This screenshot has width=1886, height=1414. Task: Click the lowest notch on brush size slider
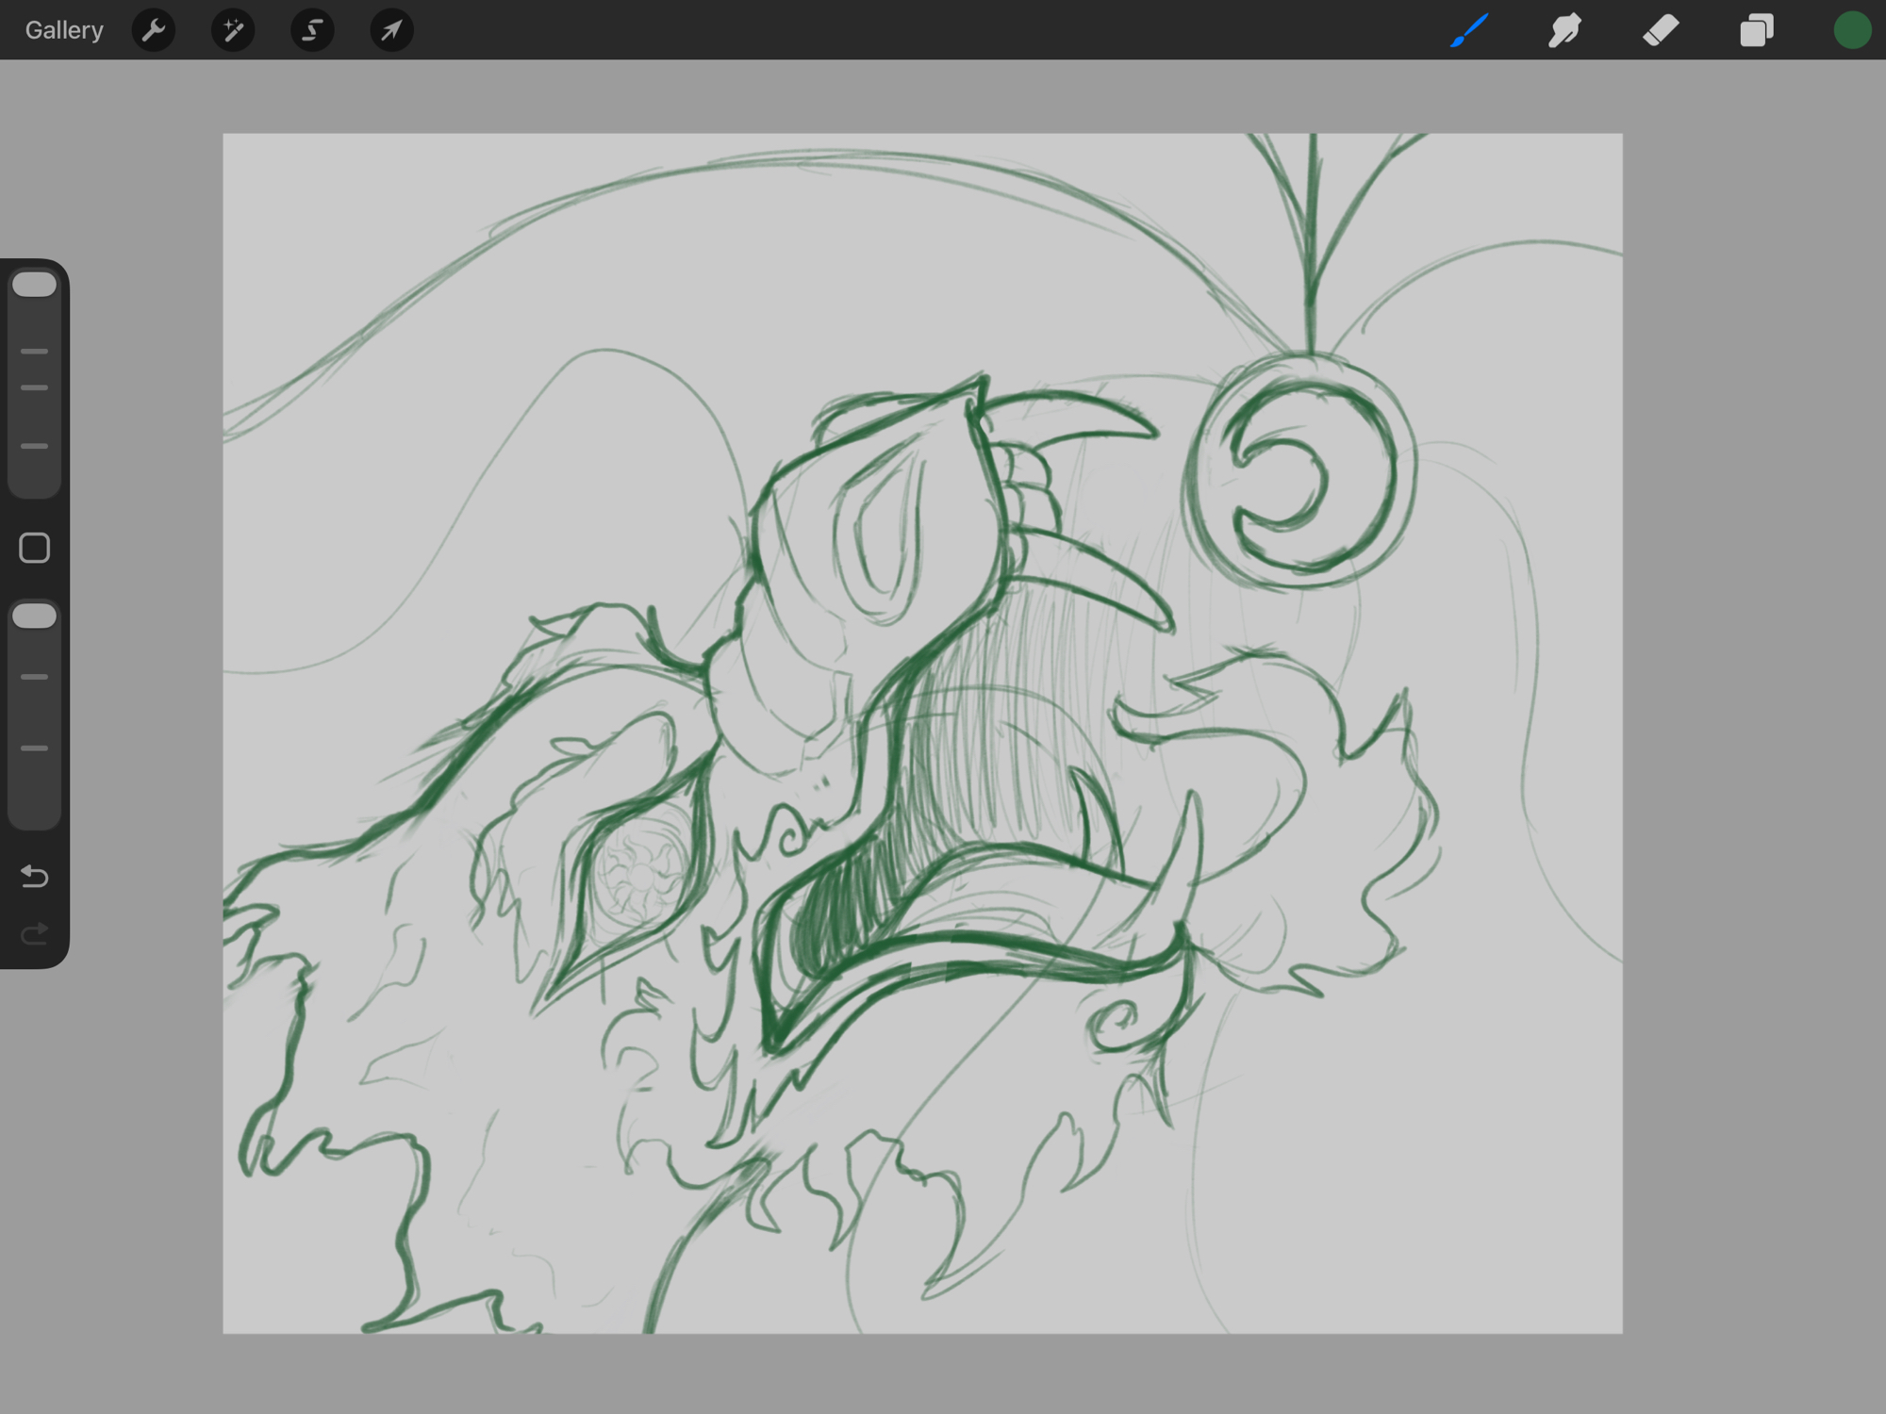(x=35, y=446)
